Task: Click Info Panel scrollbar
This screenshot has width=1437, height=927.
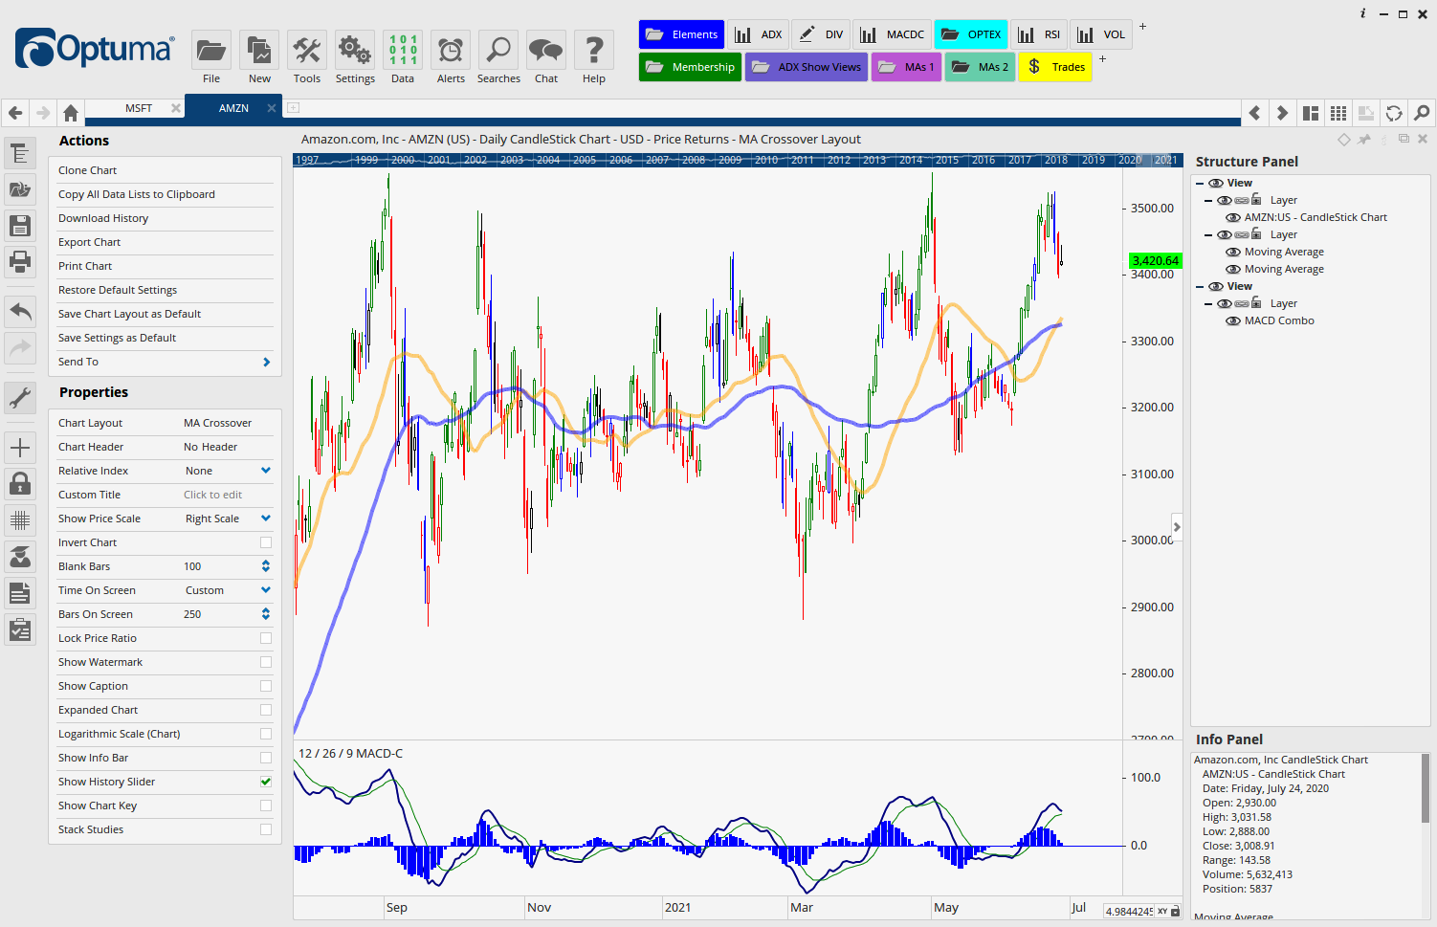Action: pyautogui.click(x=1426, y=788)
